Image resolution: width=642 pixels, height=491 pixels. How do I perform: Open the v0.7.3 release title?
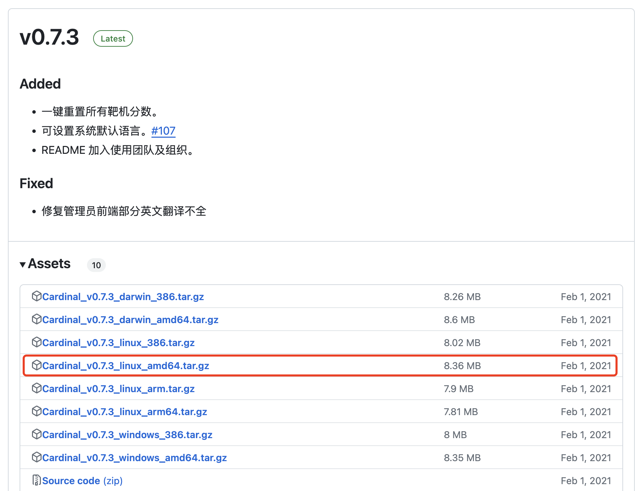click(x=49, y=37)
